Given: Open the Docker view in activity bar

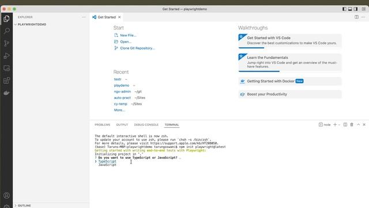Looking at the screenshot, I should (x=6, y=93).
